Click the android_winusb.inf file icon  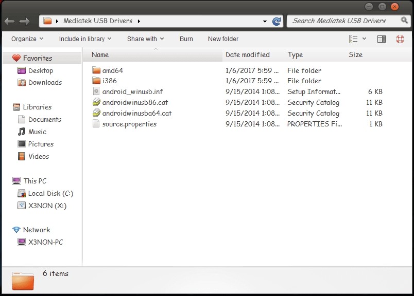pyautogui.click(x=96, y=91)
